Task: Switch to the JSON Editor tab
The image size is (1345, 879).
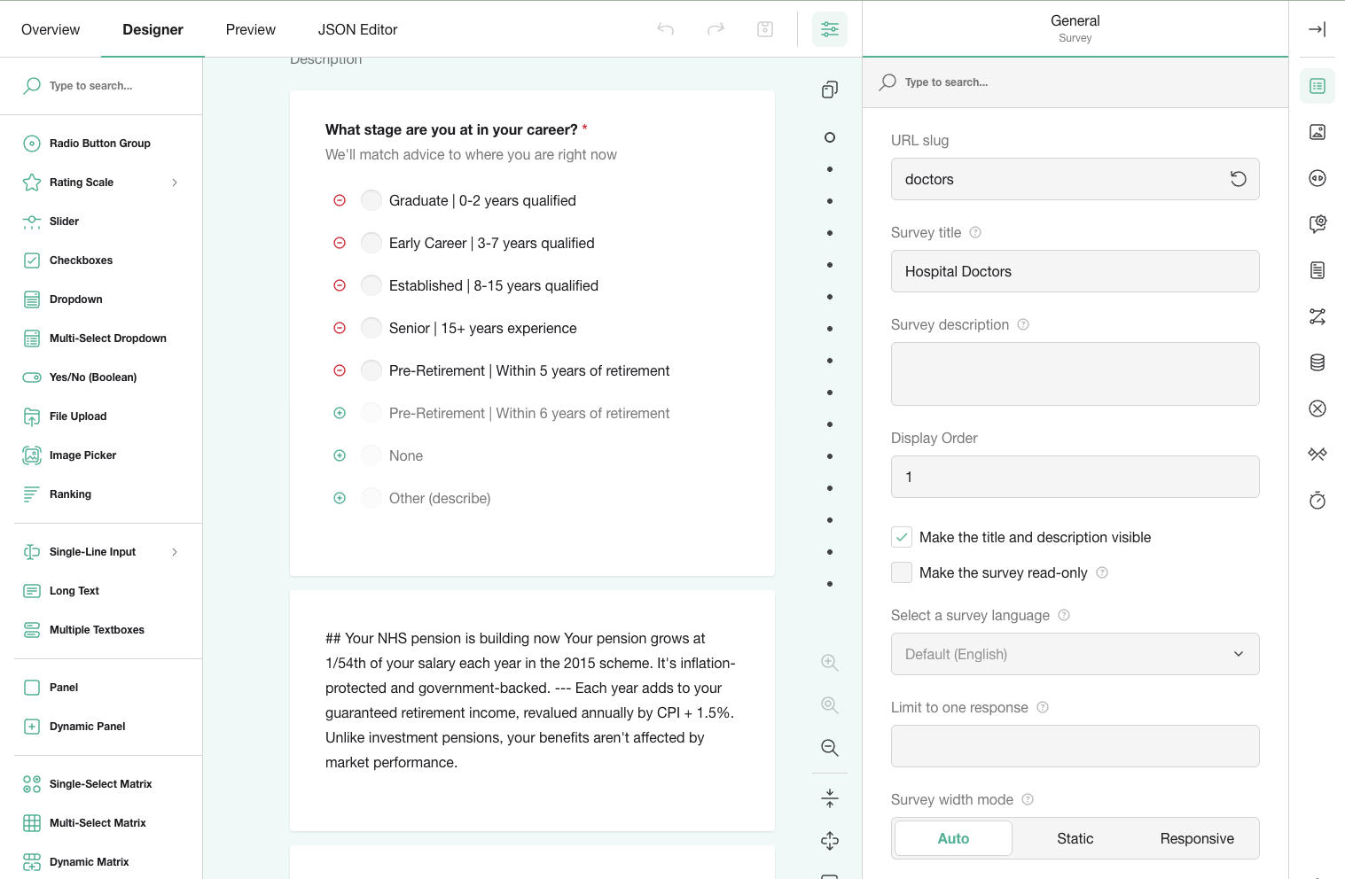Action: pyautogui.click(x=357, y=29)
